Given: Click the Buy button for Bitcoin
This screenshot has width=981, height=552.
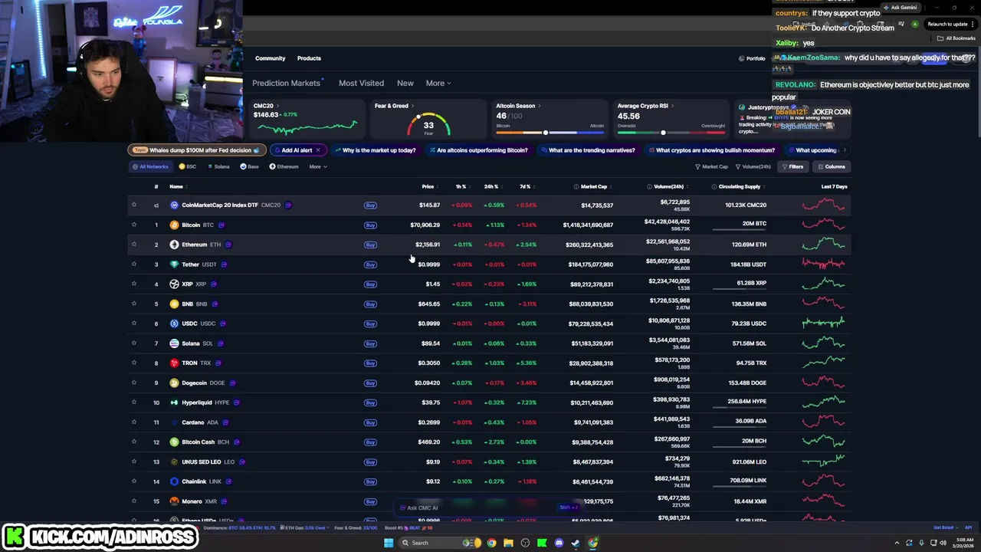Looking at the screenshot, I should (370, 225).
